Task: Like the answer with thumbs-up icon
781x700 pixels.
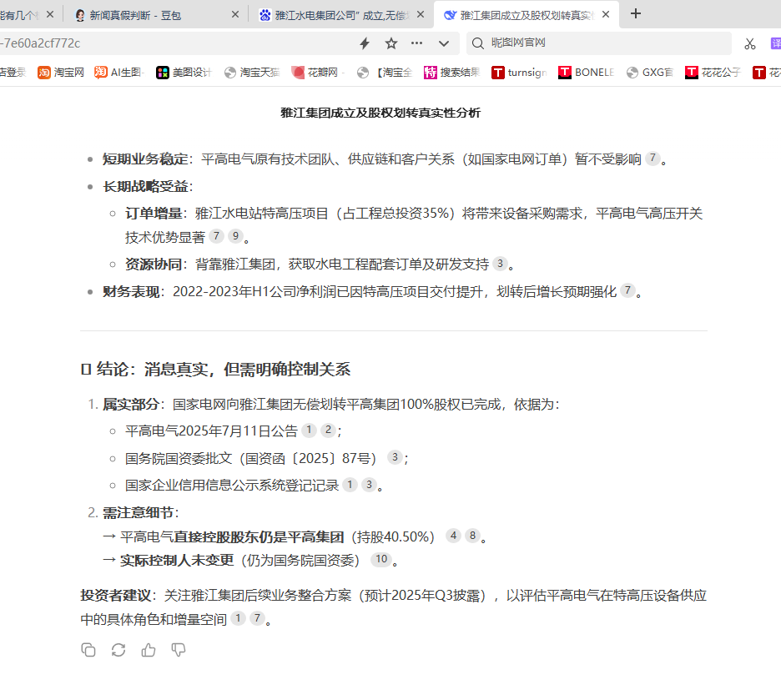Action: point(149,650)
